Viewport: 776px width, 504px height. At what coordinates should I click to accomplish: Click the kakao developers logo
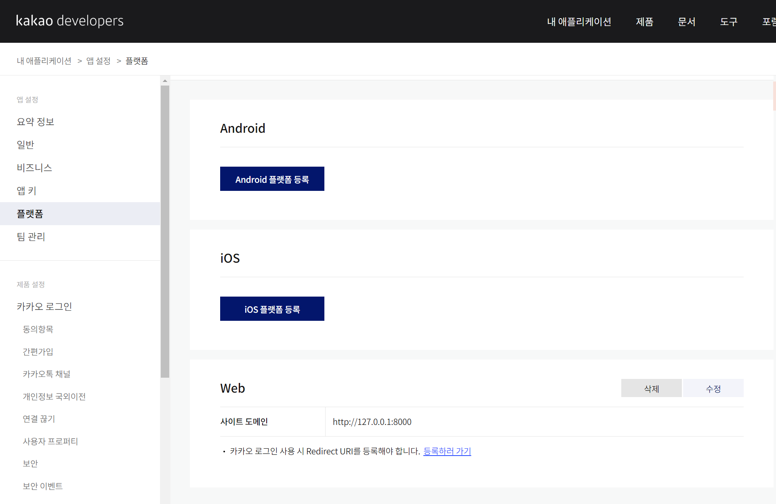70,21
